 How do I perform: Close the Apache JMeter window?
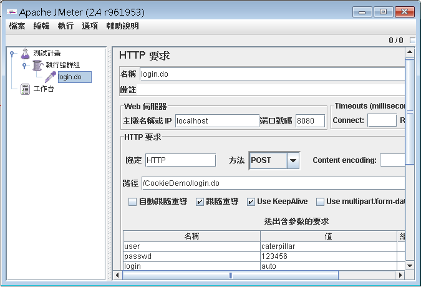tap(404, 12)
